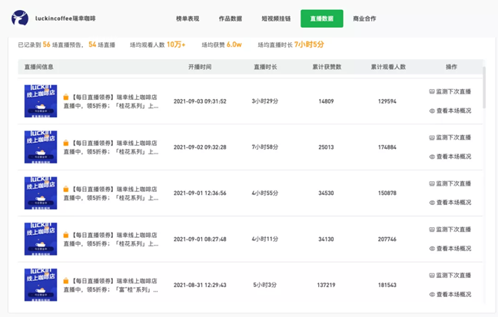Click the monitor icon in the 2021-09-01 08:27:48 row

432,229
